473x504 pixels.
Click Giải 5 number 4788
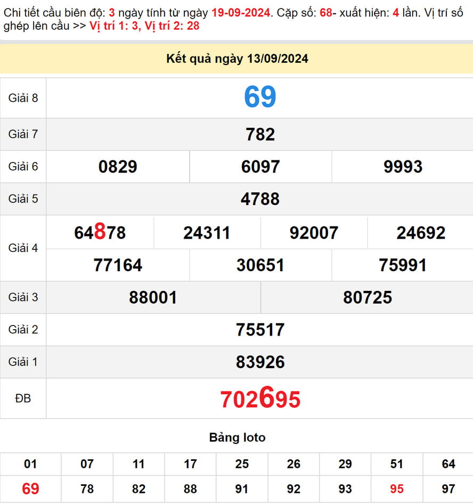(x=260, y=199)
